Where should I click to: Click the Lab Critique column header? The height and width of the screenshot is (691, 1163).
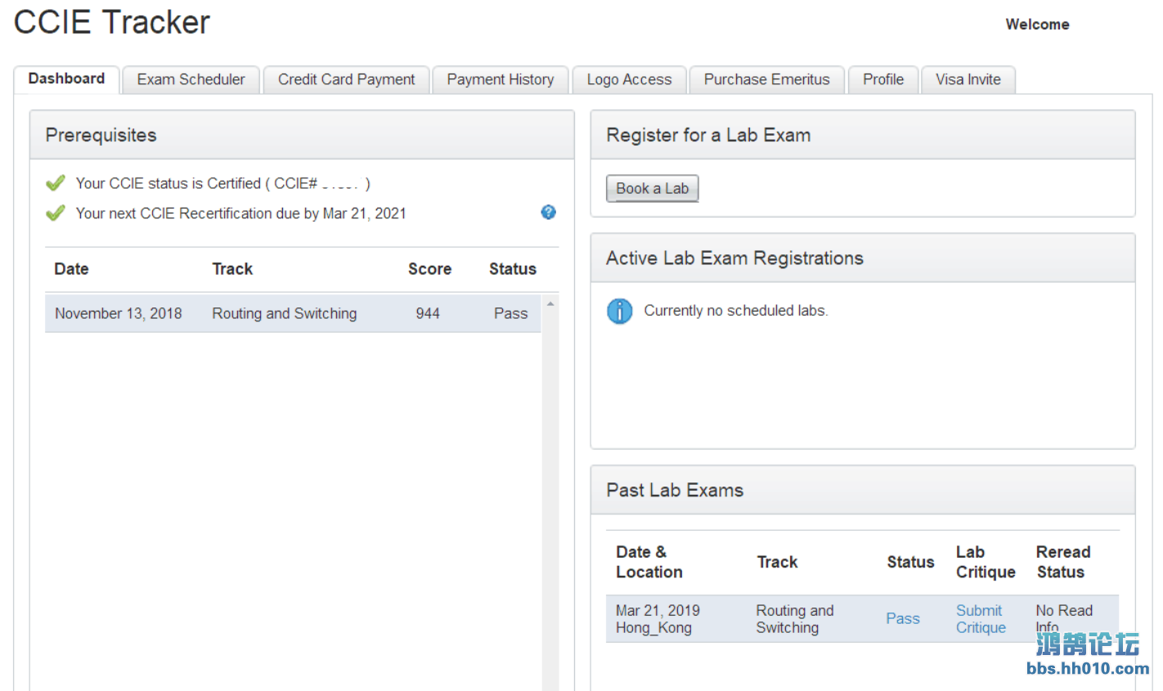(x=986, y=562)
